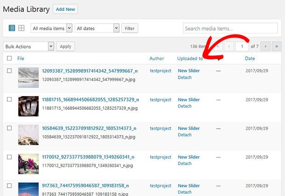Detach the 11881715 file from New Slider
The image size is (285, 196).
click(185, 106)
